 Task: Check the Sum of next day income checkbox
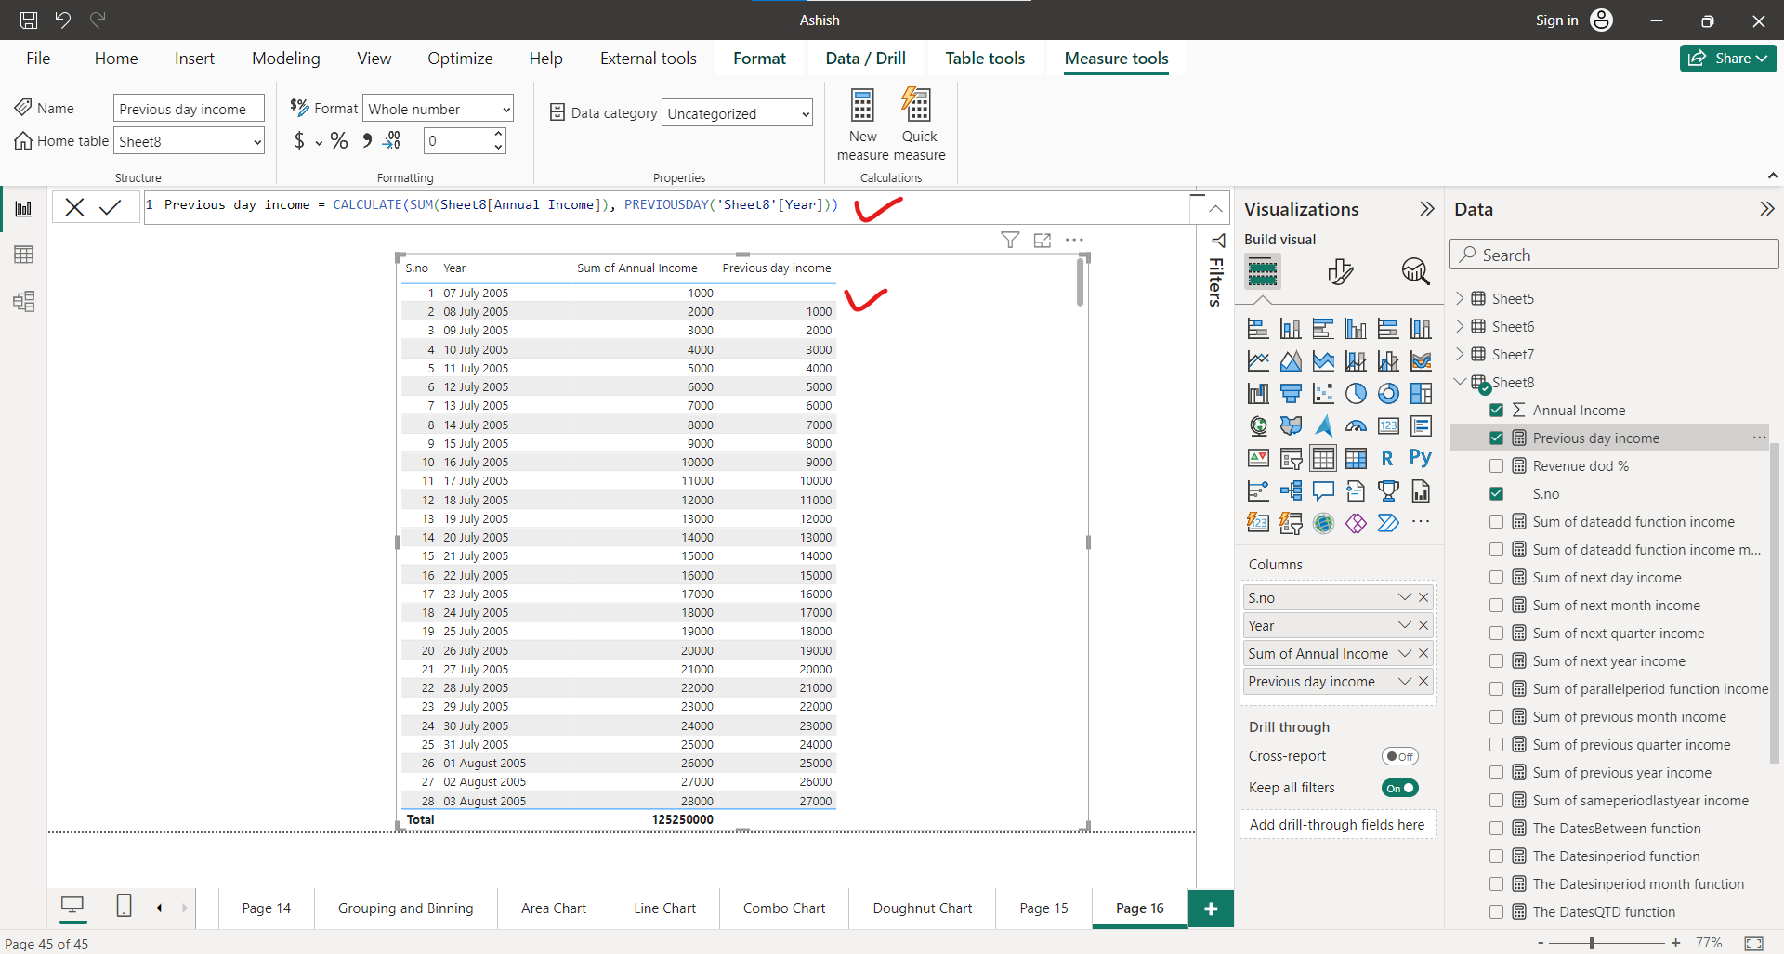click(1497, 577)
